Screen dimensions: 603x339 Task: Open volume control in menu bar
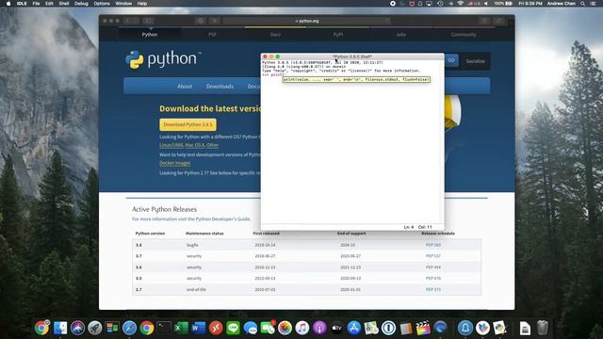486,4
